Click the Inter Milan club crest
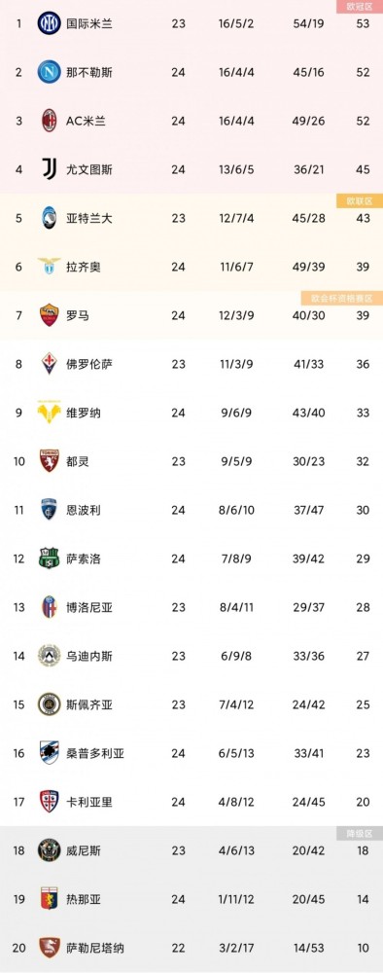The image size is (383, 973). [49, 23]
